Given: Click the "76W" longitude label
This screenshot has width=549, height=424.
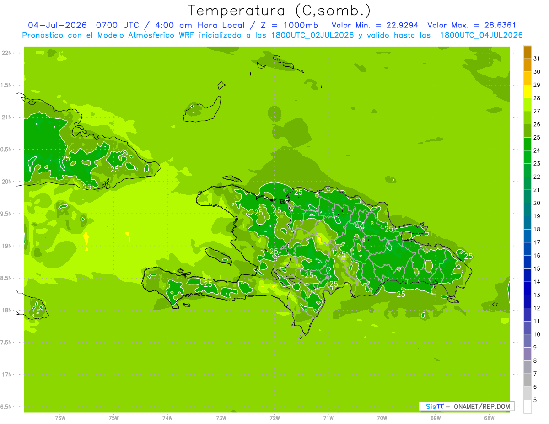Looking at the screenshot, I should [x=60, y=418].
